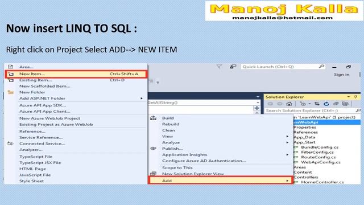Screen dimensions: 364x205
Task: Open the Pending Changes Filter dropdown arrow
Action: click(309, 104)
